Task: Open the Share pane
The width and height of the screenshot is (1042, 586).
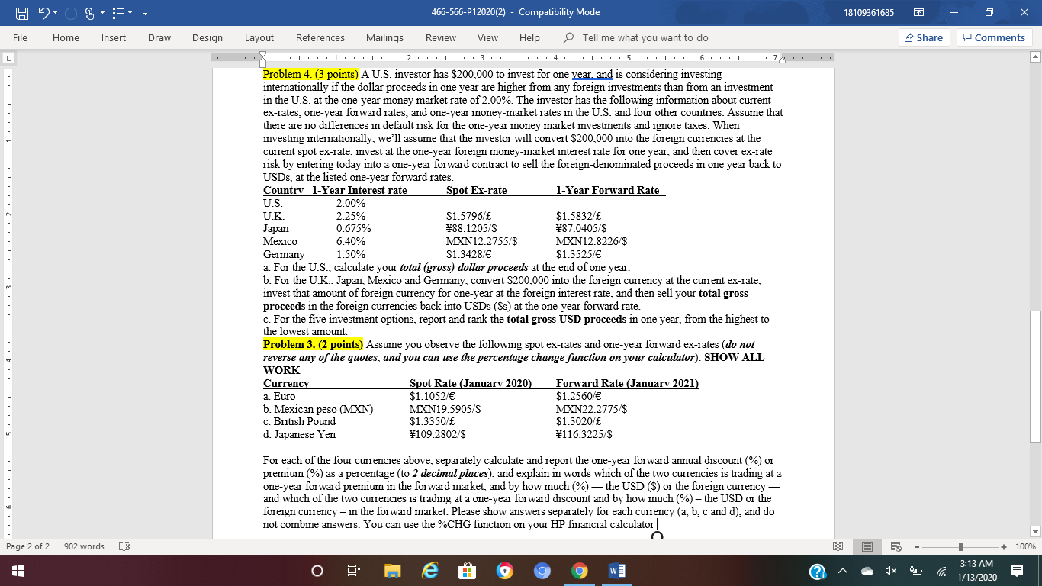Action: [923, 37]
